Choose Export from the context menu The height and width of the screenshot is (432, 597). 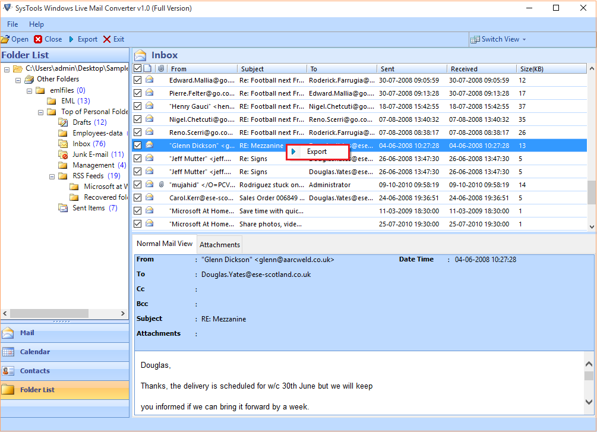point(317,152)
